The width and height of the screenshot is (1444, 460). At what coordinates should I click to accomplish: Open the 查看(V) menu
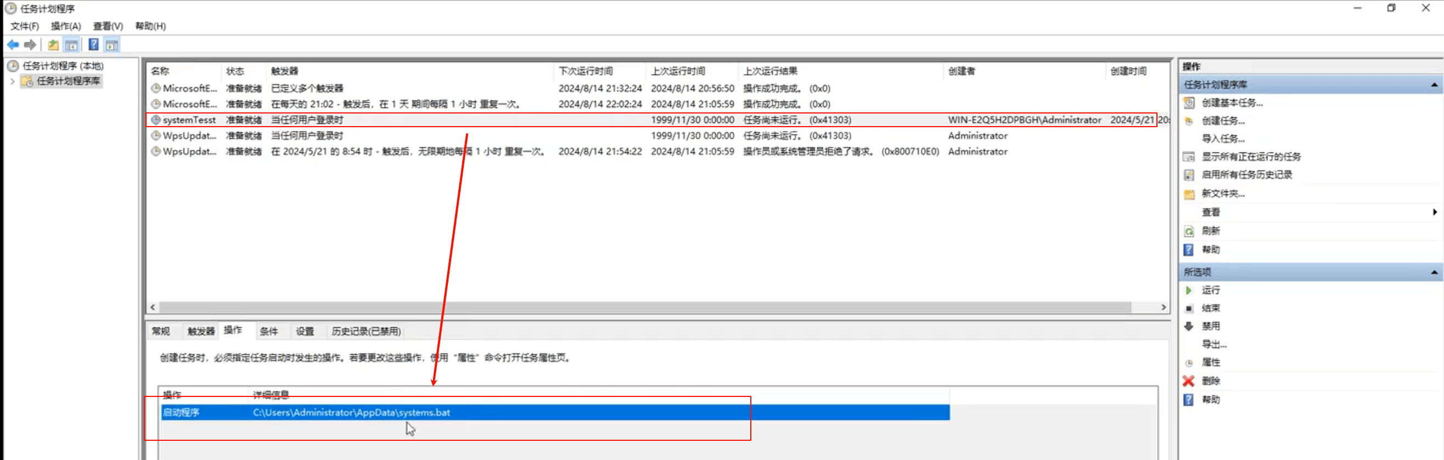[x=108, y=26]
